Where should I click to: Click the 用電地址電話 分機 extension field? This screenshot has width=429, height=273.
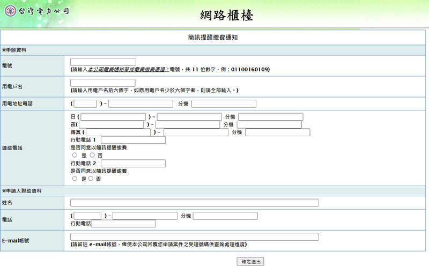coord(224,104)
